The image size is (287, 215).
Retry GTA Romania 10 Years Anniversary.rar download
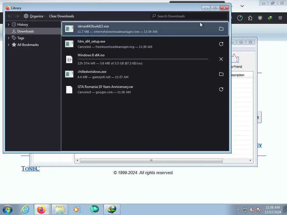click(221, 89)
